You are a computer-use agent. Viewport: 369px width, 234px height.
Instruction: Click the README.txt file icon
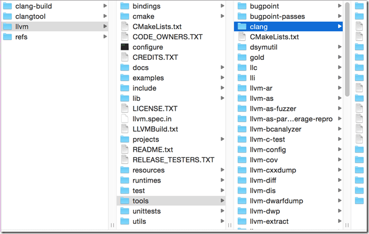(x=124, y=149)
